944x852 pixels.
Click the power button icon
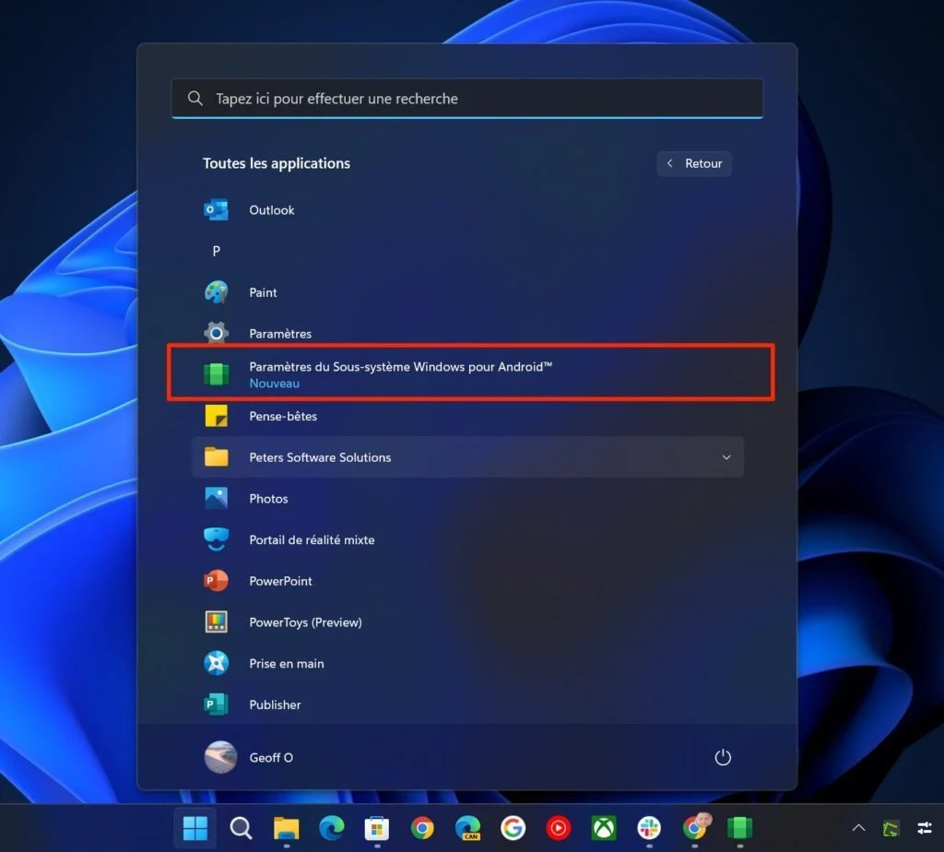coord(723,757)
